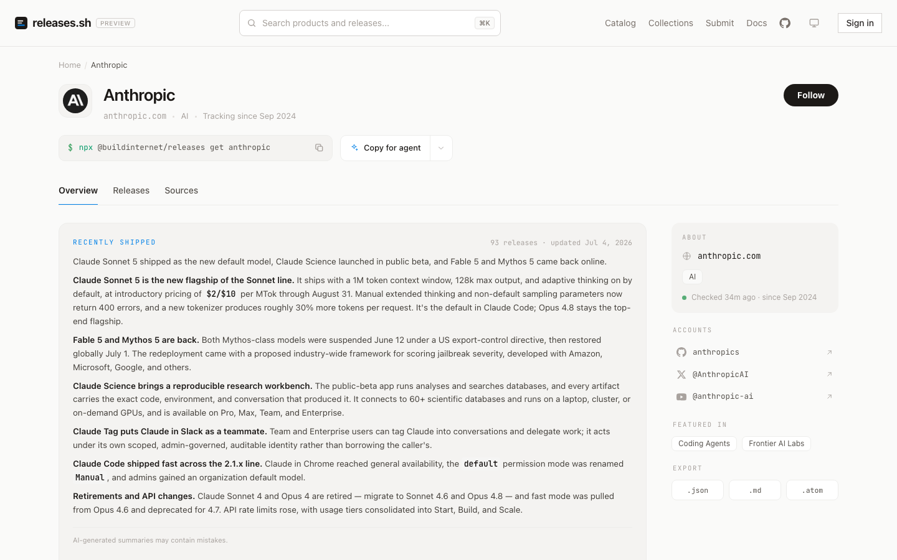The width and height of the screenshot is (897, 560).
Task: Export as .atom feed
Action: point(812,490)
